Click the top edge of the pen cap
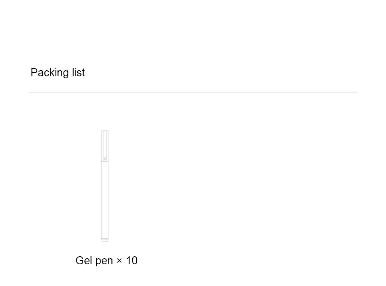The width and height of the screenshot is (386, 286). pos(105,131)
